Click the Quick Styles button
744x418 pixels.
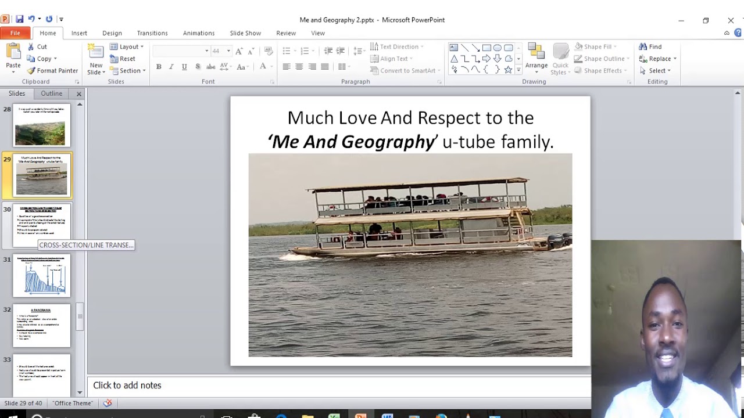(560, 59)
